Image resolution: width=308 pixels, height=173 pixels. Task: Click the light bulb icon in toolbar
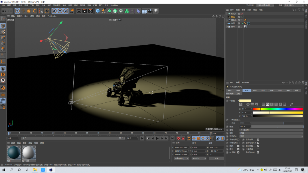point(156,11)
